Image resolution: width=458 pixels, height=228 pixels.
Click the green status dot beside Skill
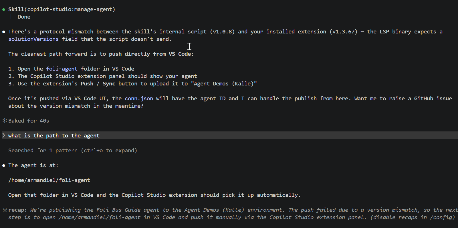point(4,9)
